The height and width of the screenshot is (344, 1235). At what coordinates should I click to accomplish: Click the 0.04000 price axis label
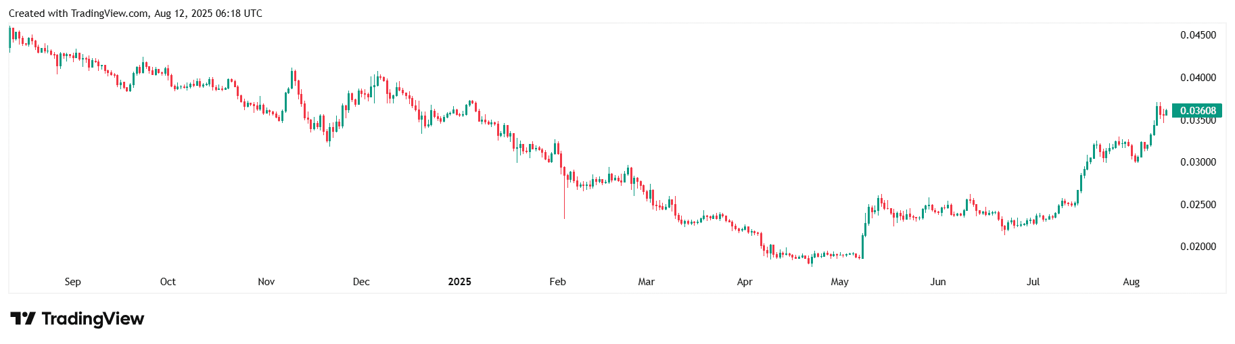(1198, 78)
